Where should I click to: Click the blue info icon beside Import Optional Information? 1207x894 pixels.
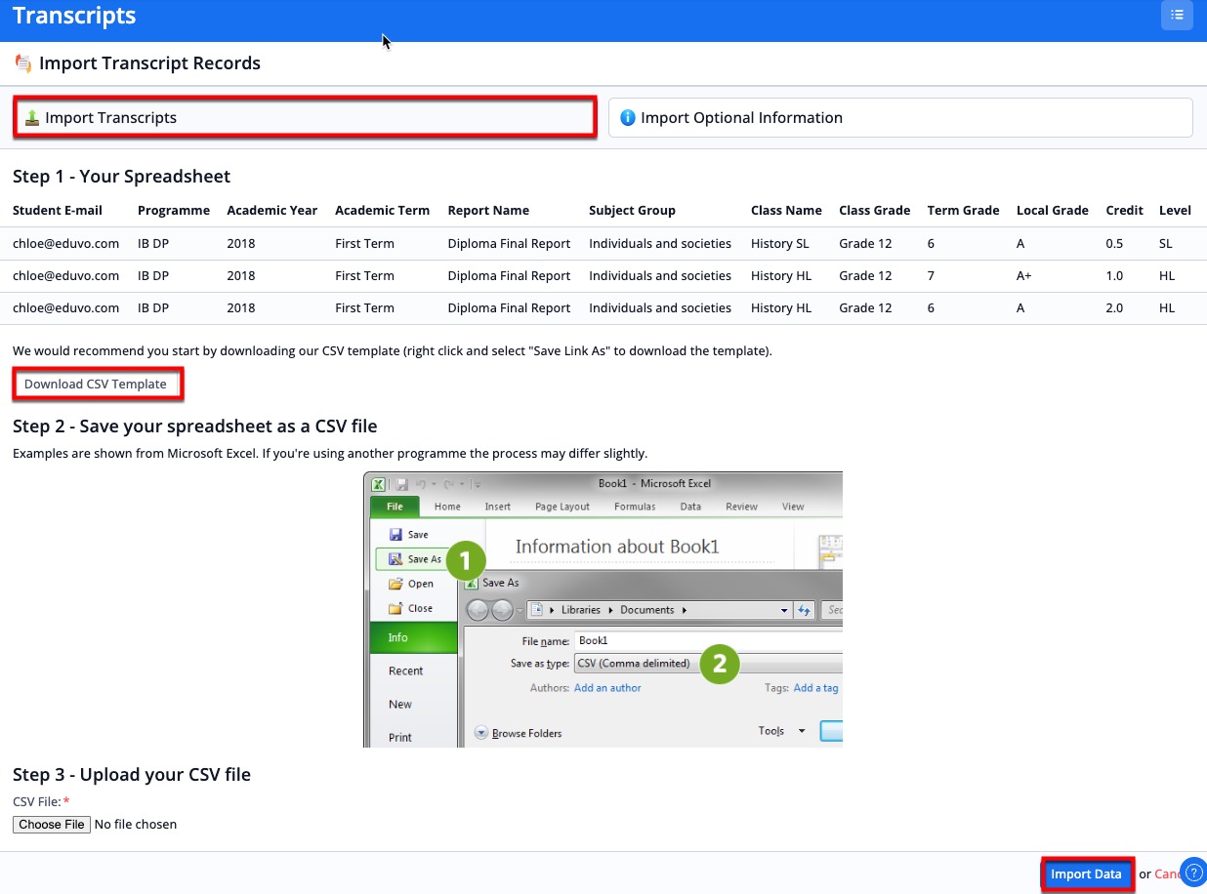click(x=628, y=118)
